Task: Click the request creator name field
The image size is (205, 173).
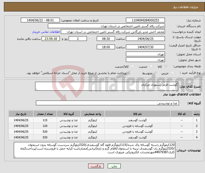Action: 113,32
